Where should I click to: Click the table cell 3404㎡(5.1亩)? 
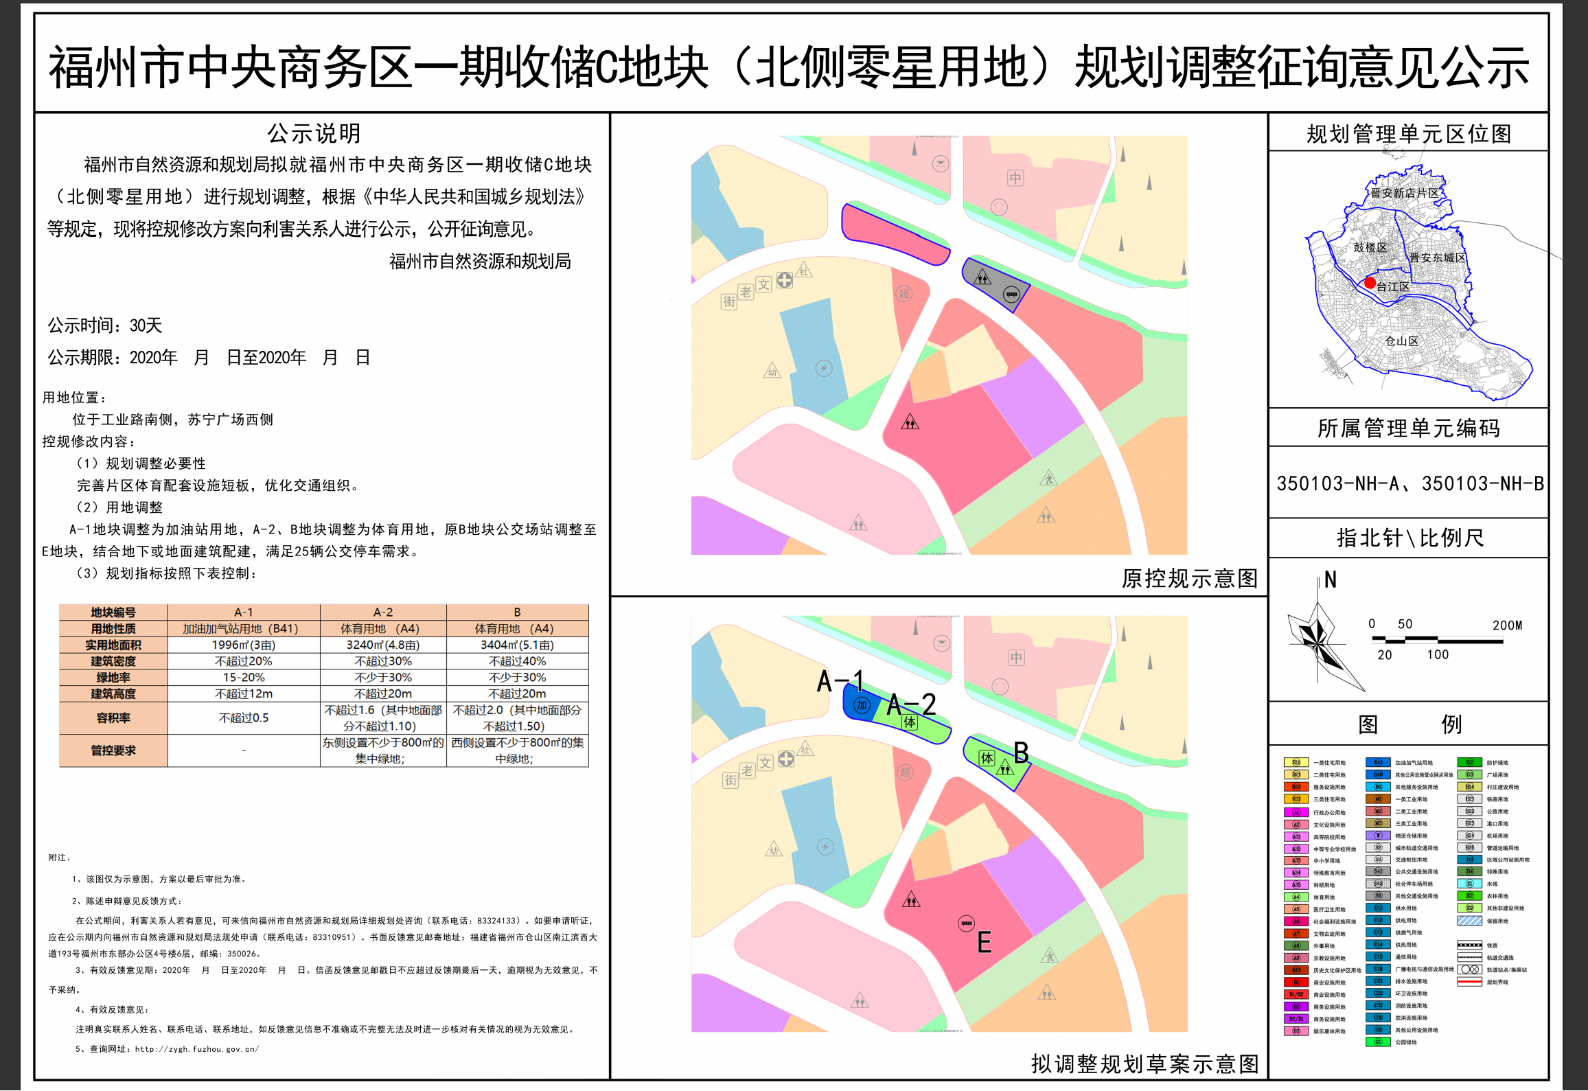[x=517, y=645]
